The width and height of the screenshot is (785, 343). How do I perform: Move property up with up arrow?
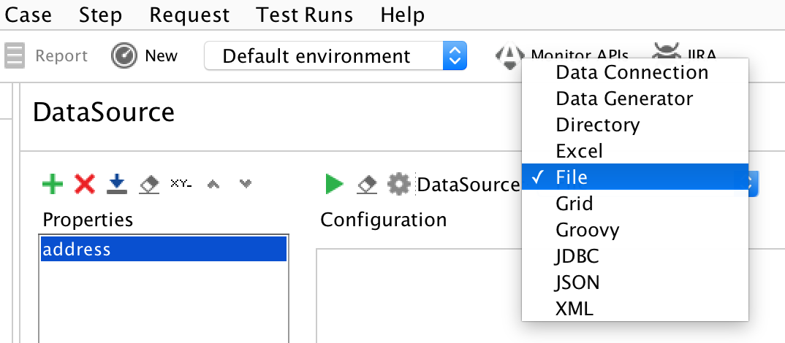coord(213,184)
